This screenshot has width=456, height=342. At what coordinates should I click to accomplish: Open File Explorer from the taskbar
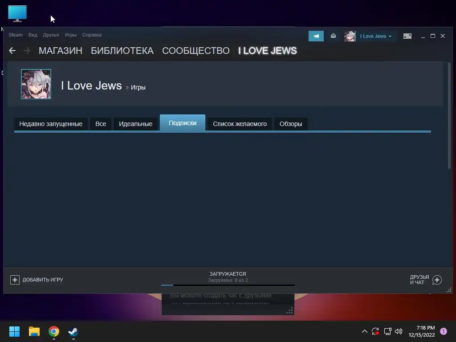coord(34,331)
